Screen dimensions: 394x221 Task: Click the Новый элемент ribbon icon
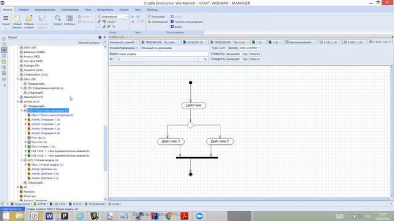pos(17,21)
